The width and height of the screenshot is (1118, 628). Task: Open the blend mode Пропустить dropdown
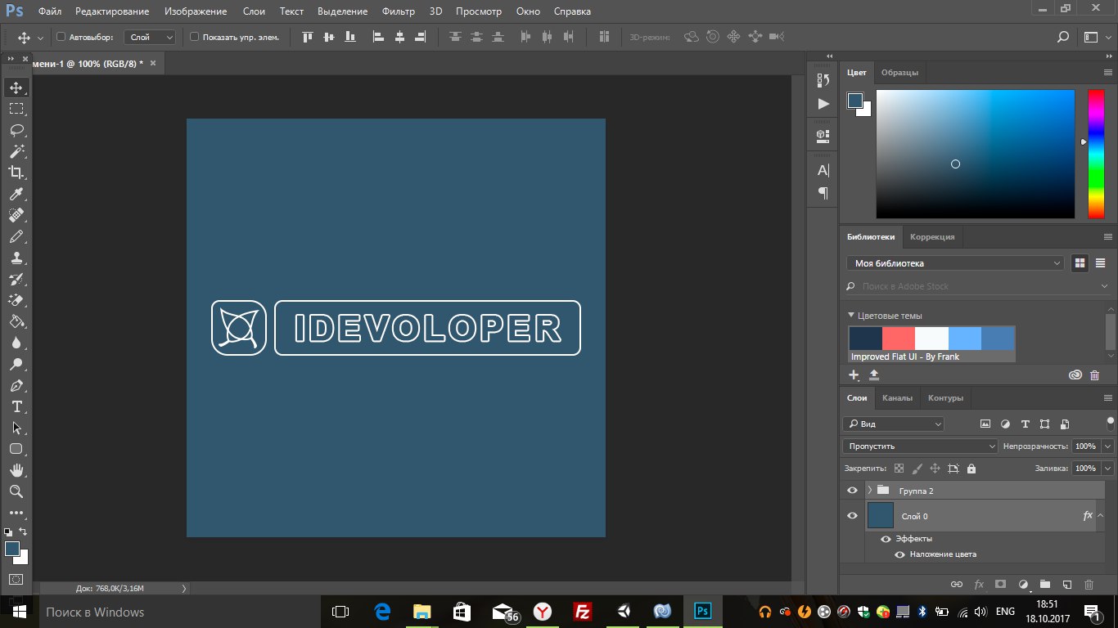click(920, 446)
